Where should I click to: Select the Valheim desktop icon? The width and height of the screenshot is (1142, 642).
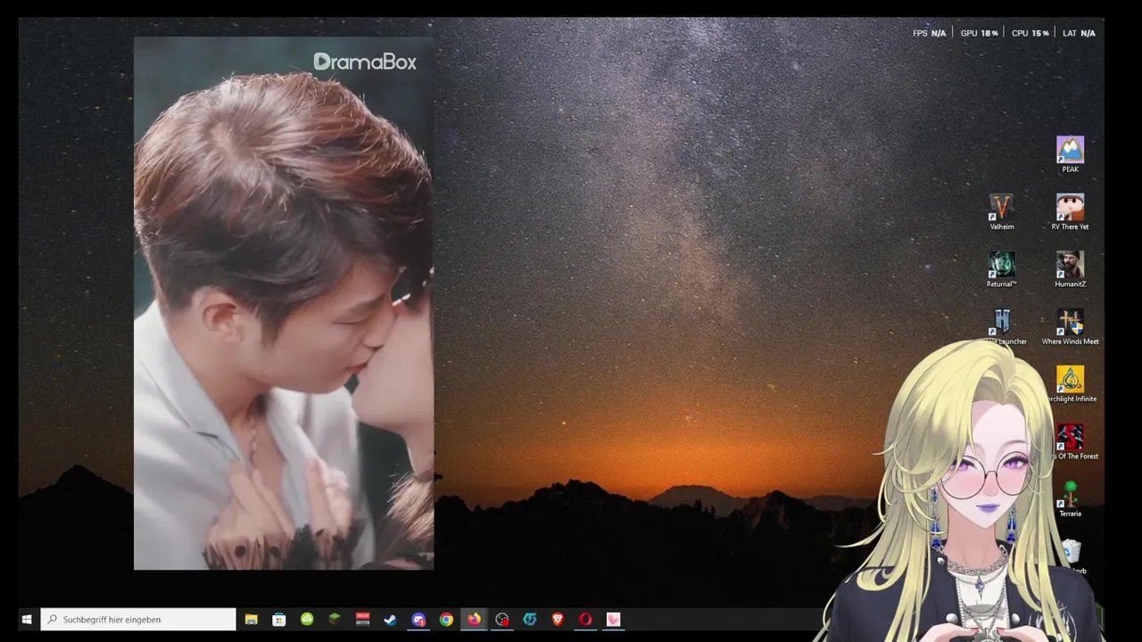(x=1002, y=212)
